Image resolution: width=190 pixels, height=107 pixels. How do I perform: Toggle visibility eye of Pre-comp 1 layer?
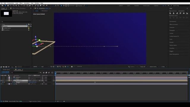pos(1,81)
